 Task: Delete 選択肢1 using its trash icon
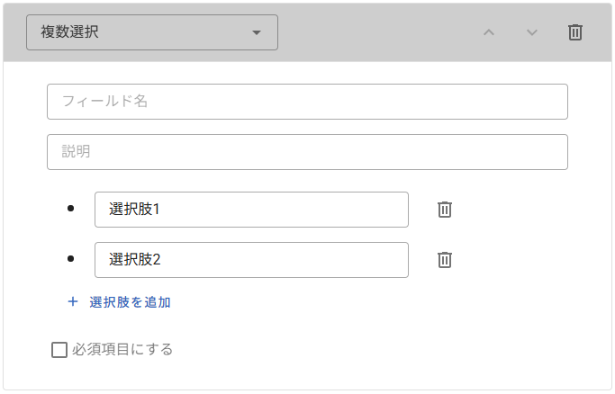point(445,210)
